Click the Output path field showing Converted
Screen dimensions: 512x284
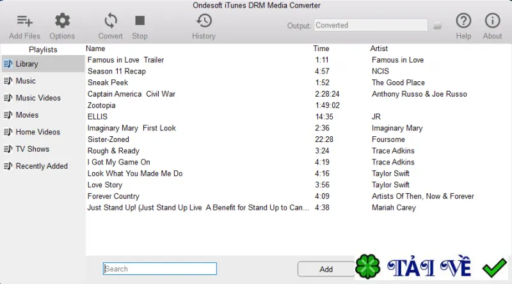(371, 25)
